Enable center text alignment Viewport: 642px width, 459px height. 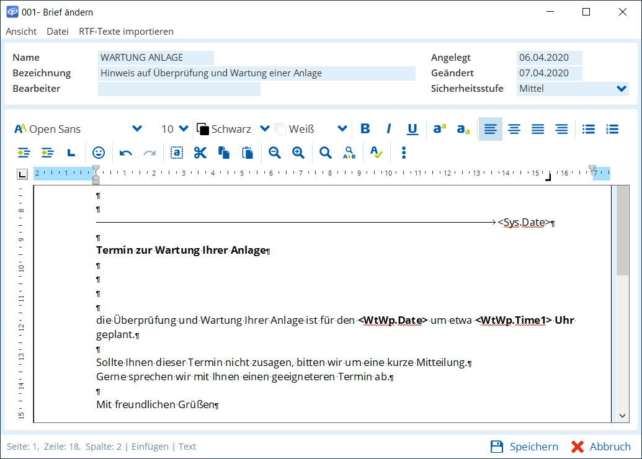coord(514,129)
